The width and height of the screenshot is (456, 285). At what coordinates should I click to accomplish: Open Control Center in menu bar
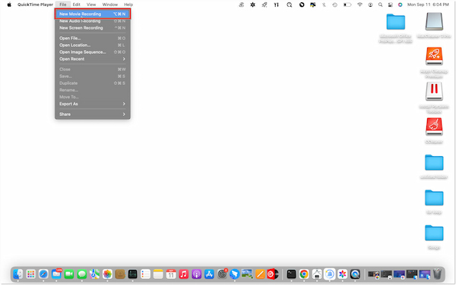[x=391, y=5]
